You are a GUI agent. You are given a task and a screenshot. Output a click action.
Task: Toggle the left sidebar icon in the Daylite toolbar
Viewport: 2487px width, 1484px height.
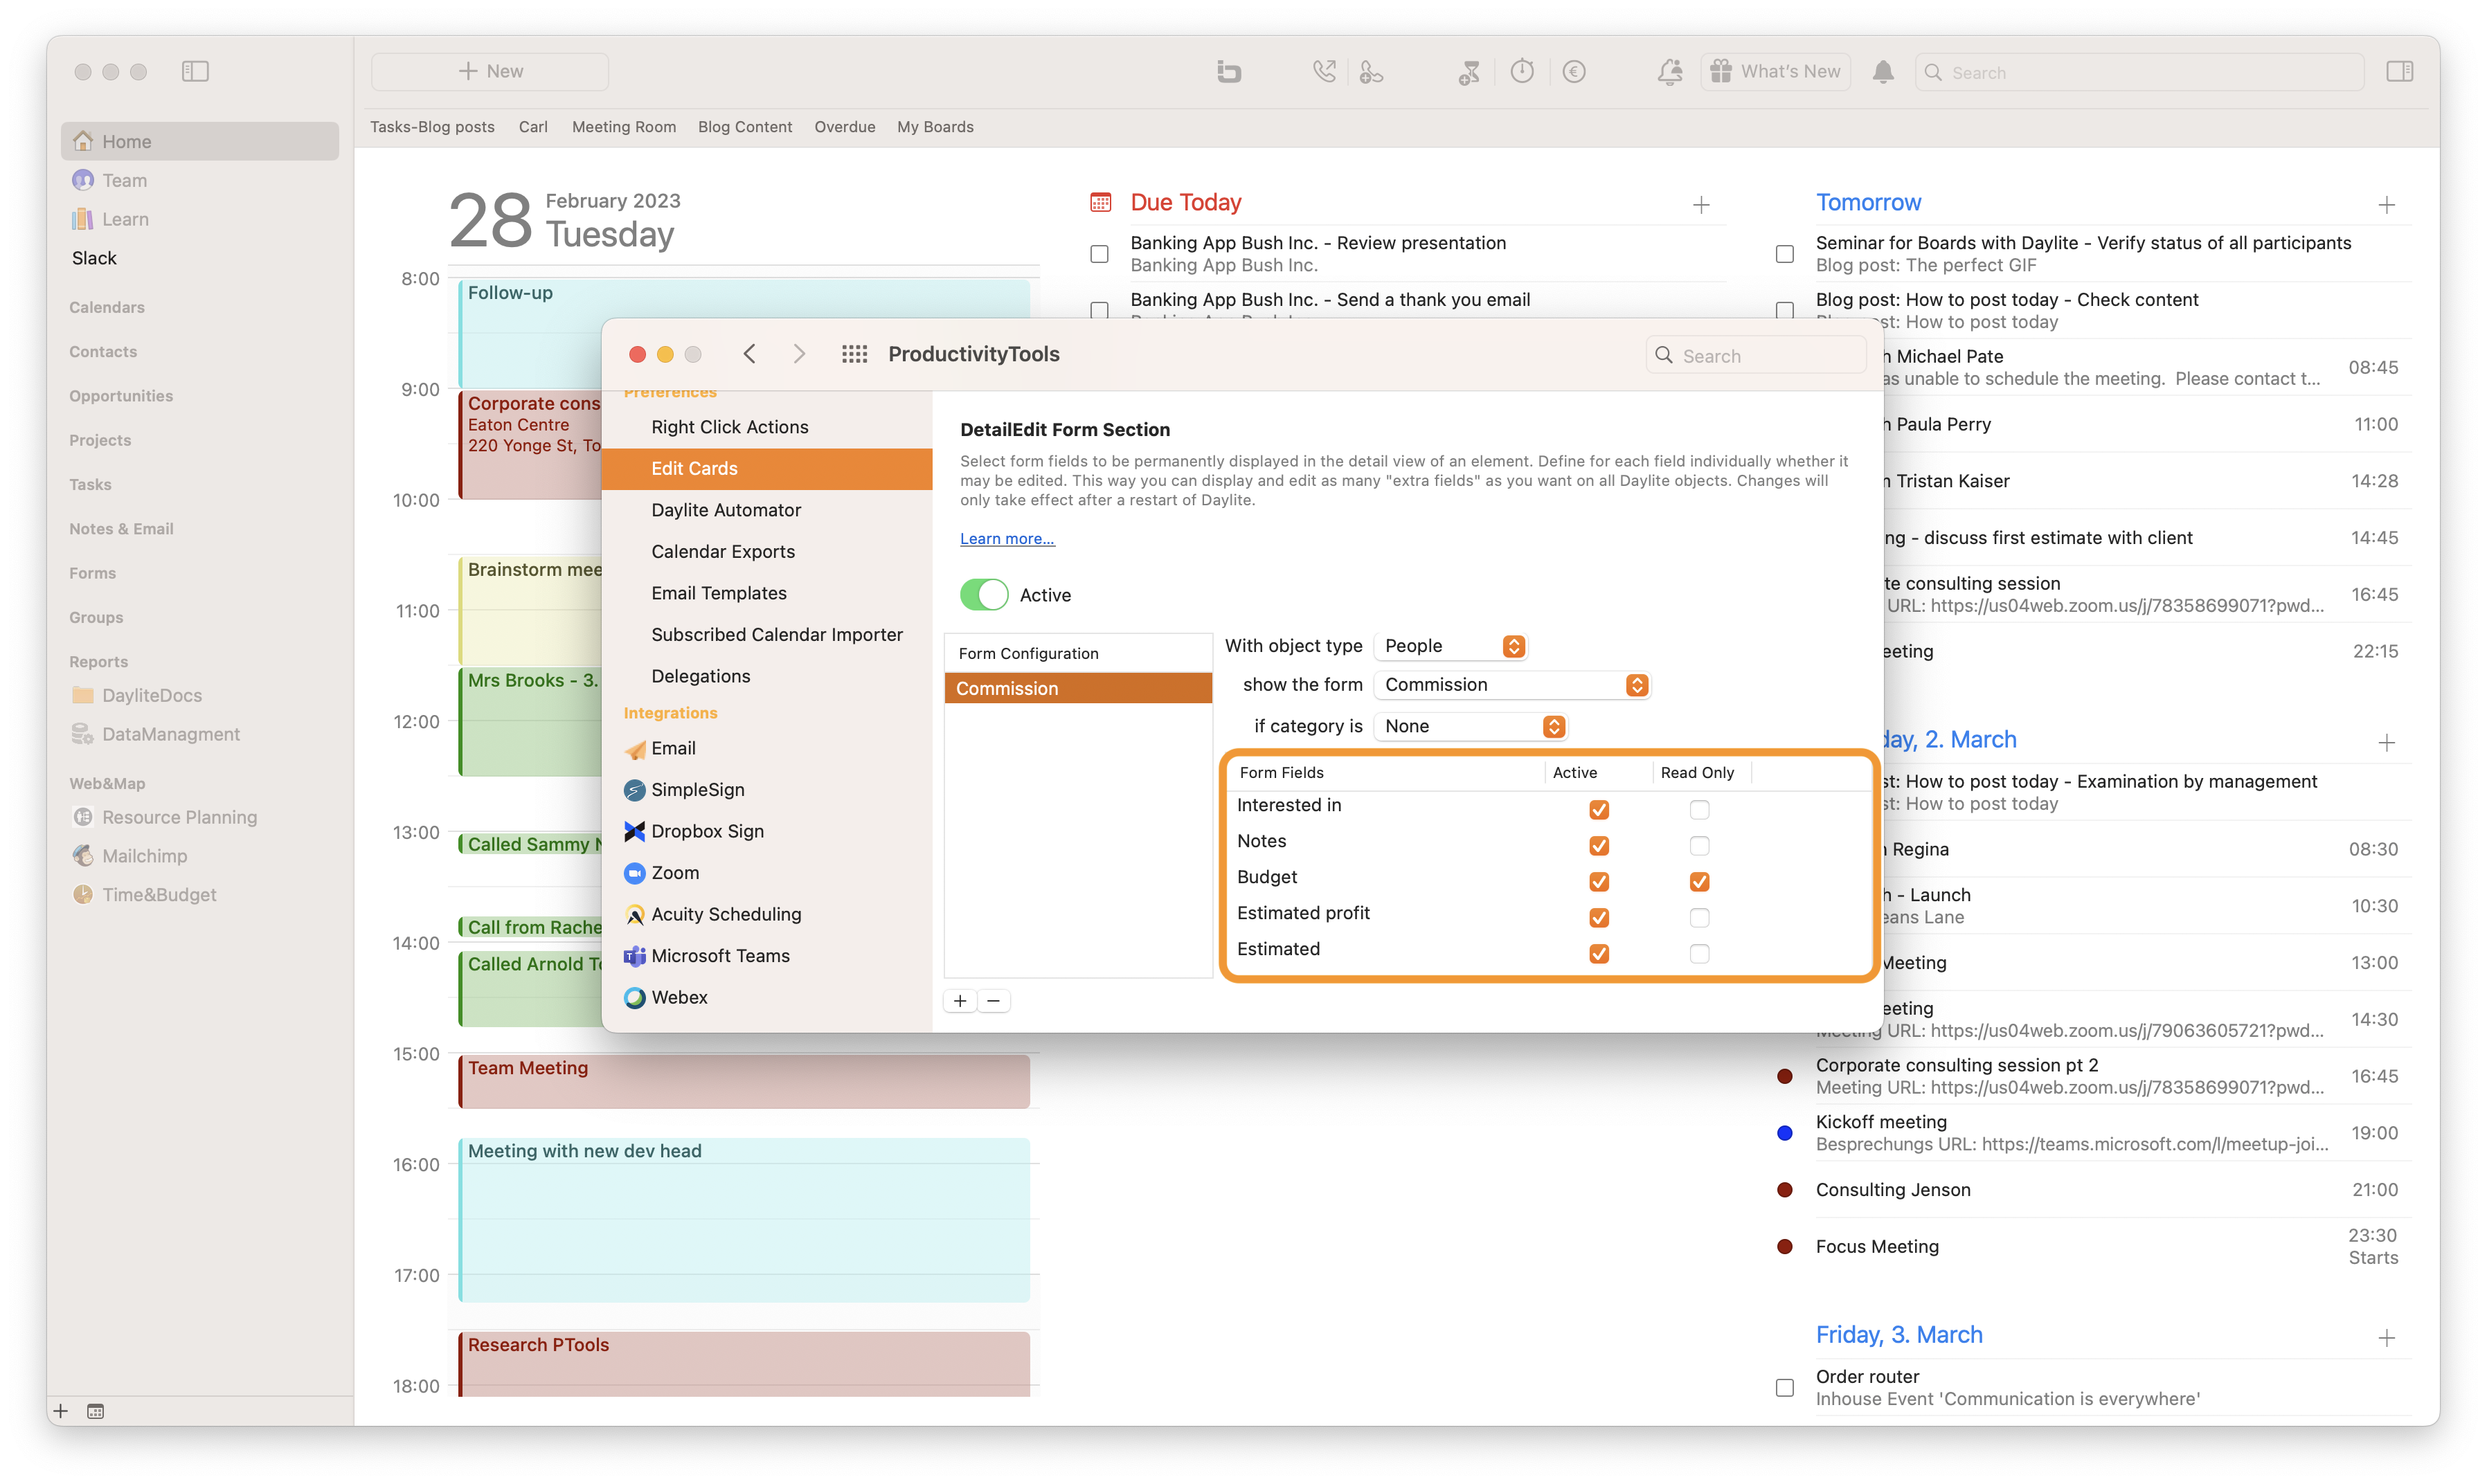click(x=195, y=71)
